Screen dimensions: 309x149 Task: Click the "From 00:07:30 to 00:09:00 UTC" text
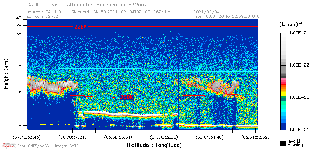(227, 16)
